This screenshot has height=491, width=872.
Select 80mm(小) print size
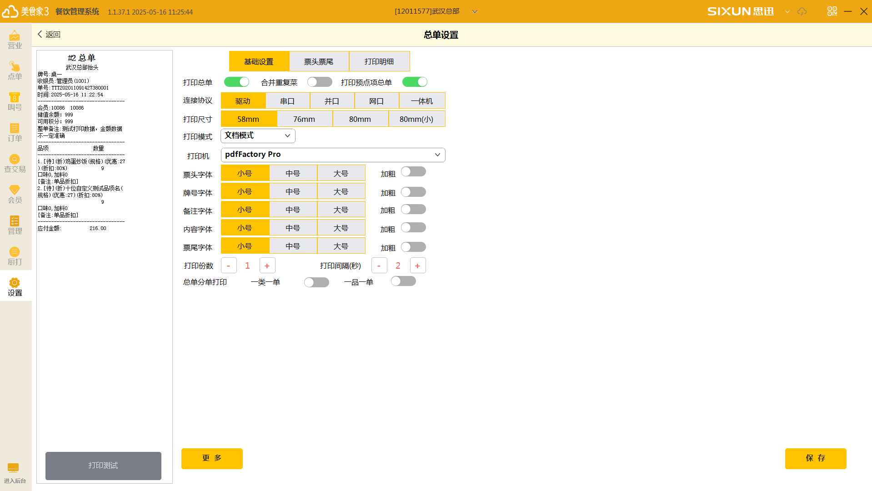417,119
